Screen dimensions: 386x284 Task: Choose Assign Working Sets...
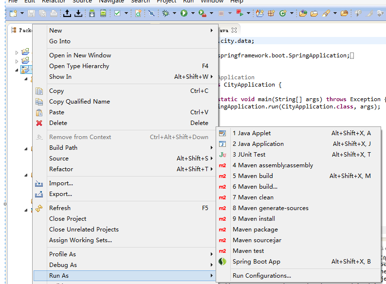pos(126,240)
